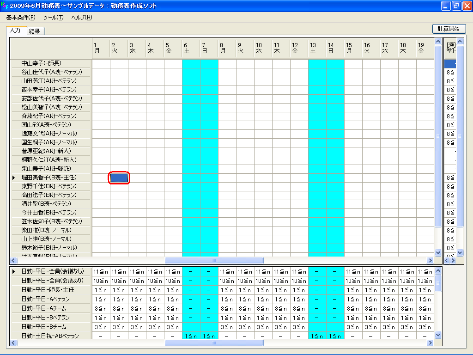Screen dimensions: 473x355
Task: Click the scroll left arrow of the staff grid
Action: point(13,260)
